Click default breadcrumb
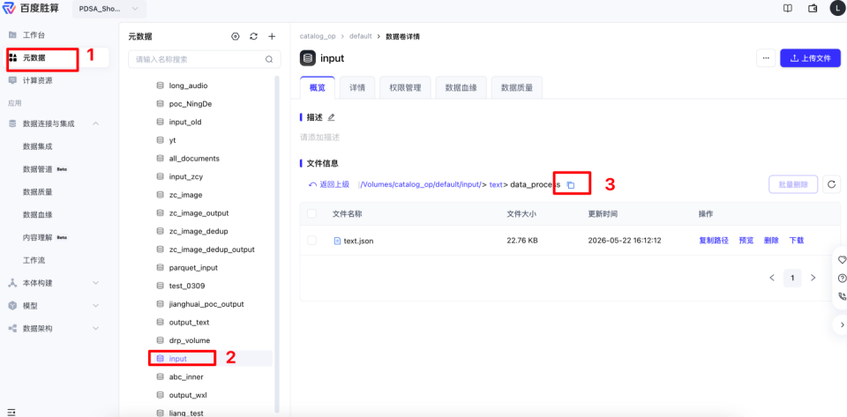Viewport: 847px width, 417px height. (x=360, y=36)
